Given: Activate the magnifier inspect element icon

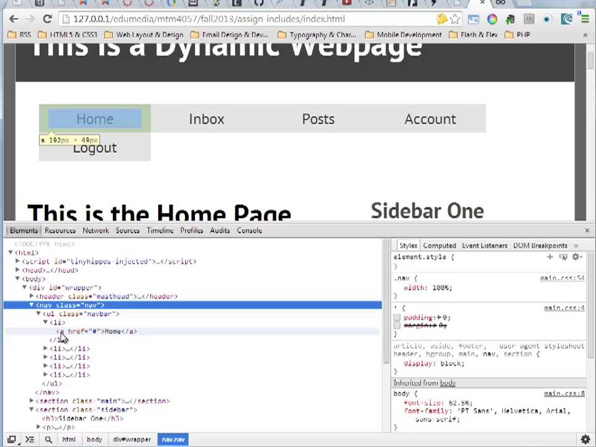Looking at the screenshot, I should [x=48, y=440].
